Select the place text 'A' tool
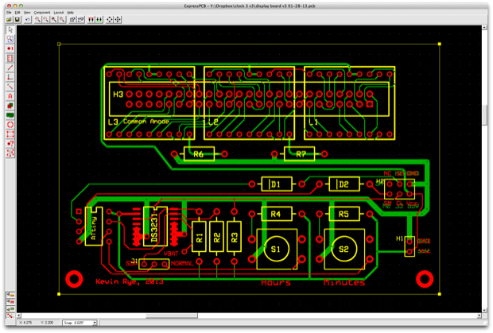 (10, 96)
